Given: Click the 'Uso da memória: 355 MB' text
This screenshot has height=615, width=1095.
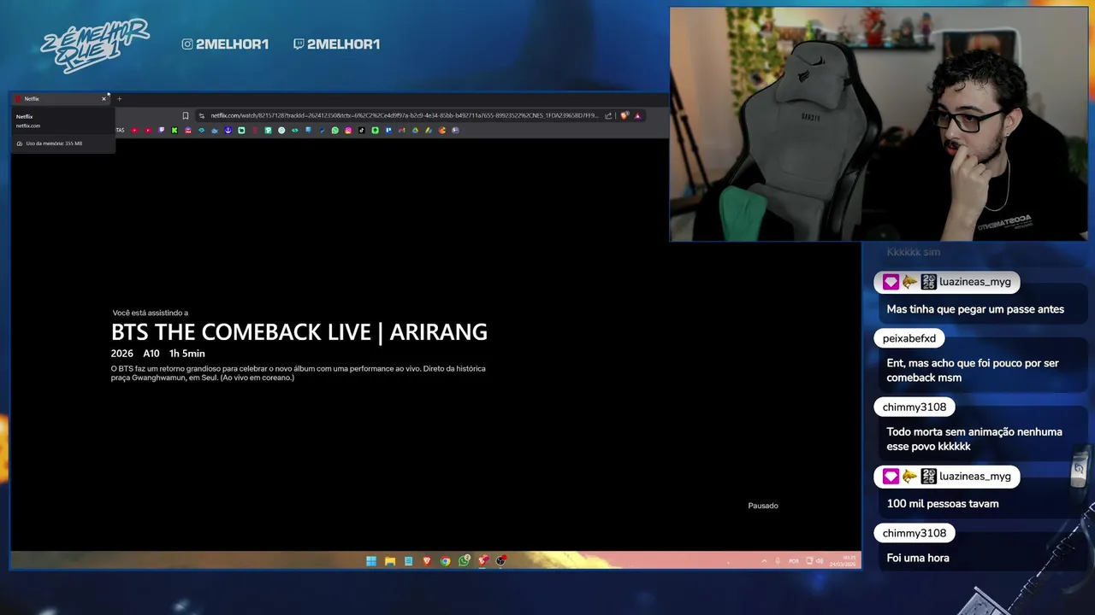Looking at the screenshot, I should click(54, 143).
